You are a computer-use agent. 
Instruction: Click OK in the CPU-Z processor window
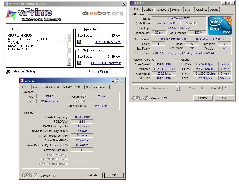click(x=224, y=98)
